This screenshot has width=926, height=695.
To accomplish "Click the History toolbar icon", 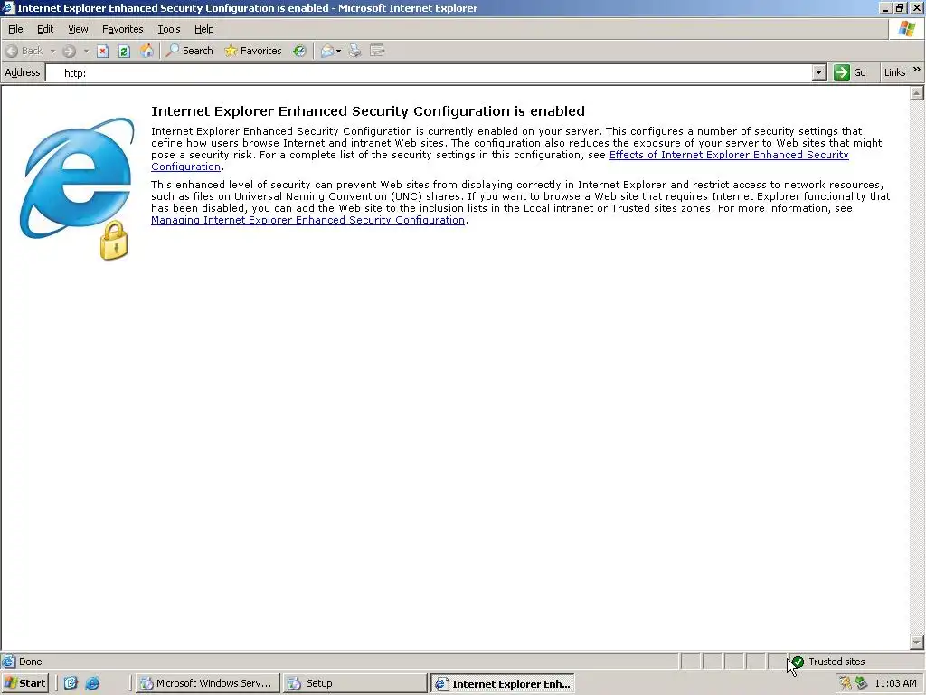I will (299, 51).
